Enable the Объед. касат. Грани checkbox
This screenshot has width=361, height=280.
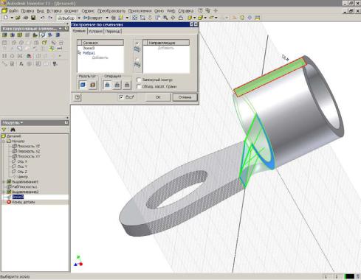(139, 86)
